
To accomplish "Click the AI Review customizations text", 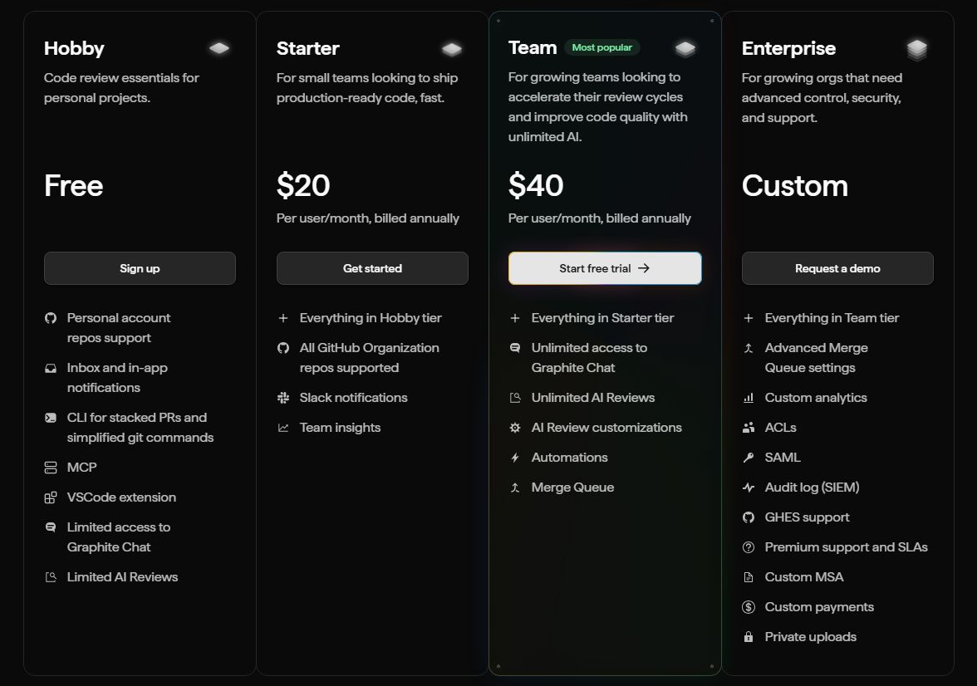I will (606, 428).
